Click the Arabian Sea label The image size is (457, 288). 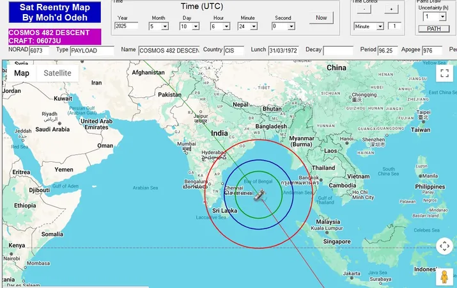click(x=146, y=188)
